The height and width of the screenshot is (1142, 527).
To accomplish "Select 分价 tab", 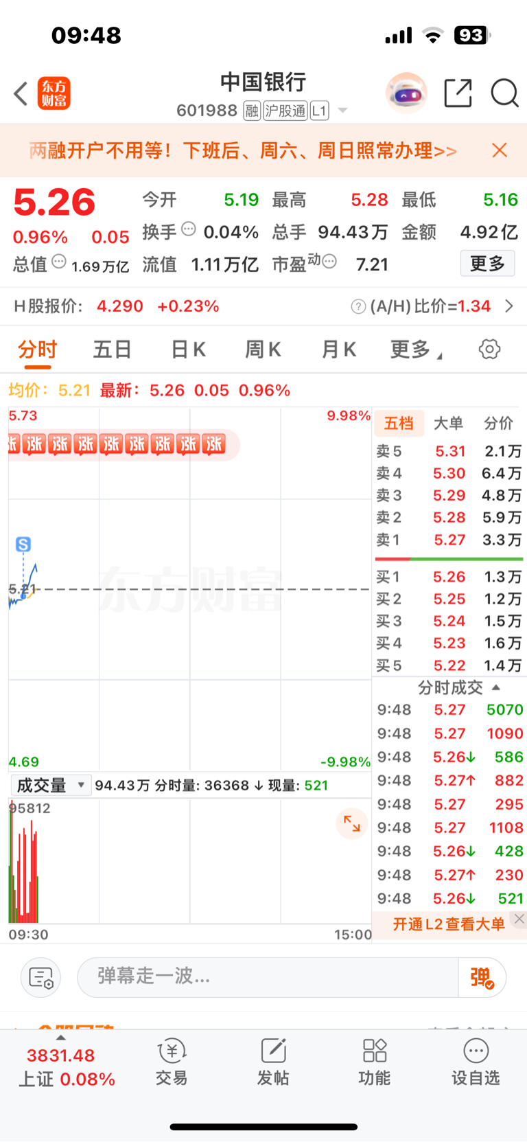I will [x=498, y=423].
